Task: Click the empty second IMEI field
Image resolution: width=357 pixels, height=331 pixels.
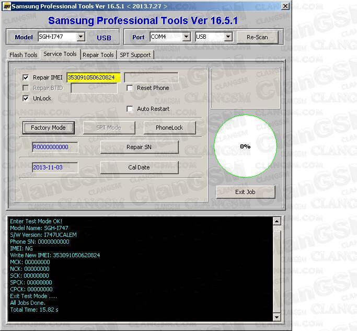Action: coord(151,78)
